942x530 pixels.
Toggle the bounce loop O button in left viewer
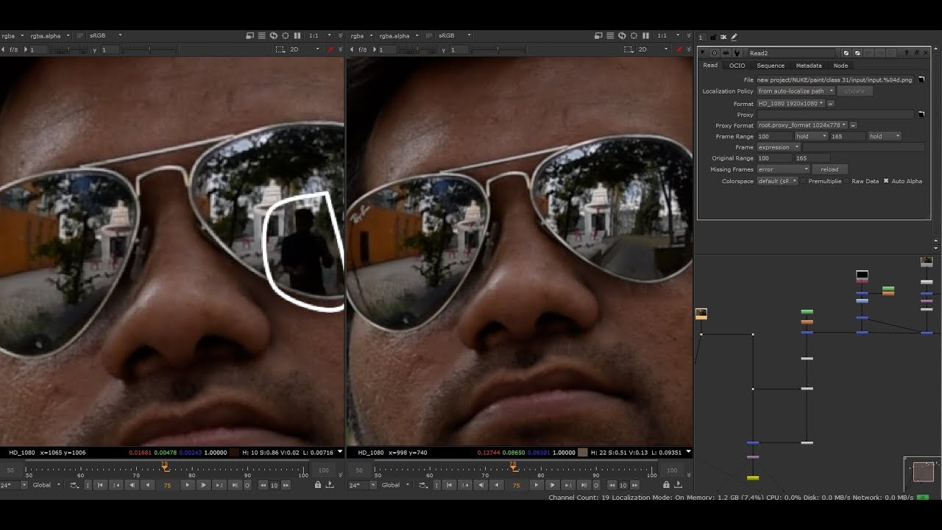[247, 485]
